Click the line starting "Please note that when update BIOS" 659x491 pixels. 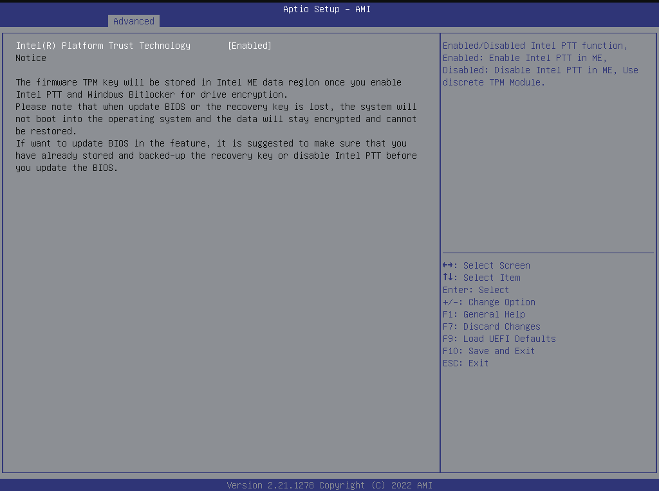216,107
